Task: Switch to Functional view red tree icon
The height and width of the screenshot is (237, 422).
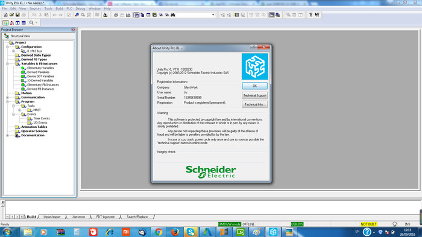Action: click(x=11, y=23)
